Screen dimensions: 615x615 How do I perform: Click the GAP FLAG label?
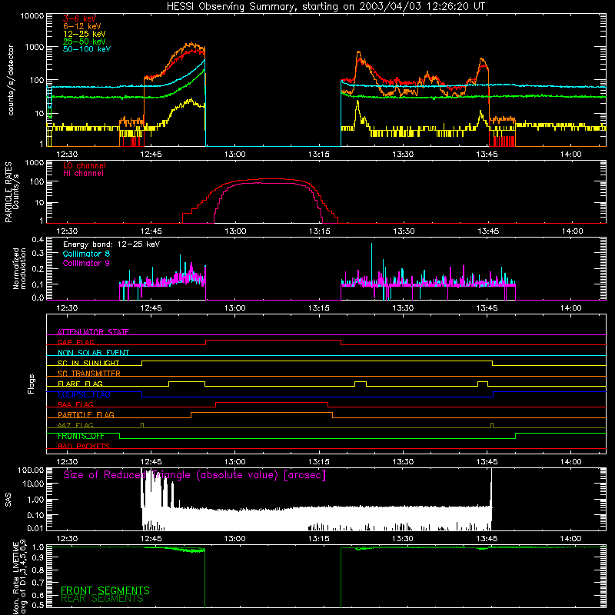(75, 342)
